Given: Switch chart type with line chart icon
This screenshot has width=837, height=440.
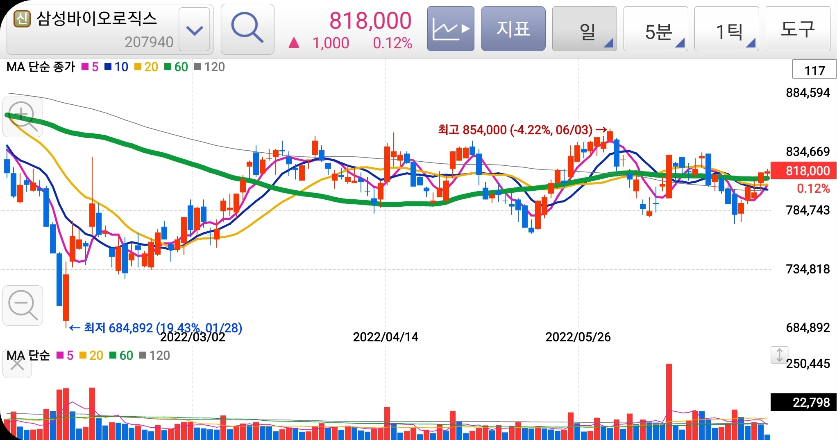Looking at the screenshot, I should point(451,29).
